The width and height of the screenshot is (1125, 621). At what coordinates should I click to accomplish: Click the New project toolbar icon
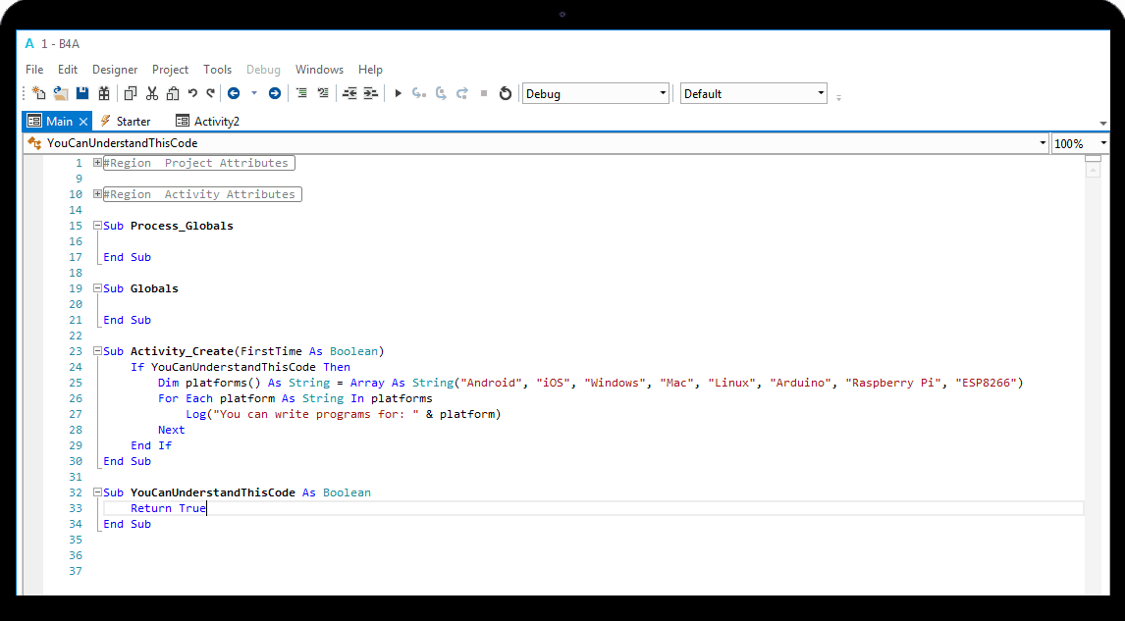pyautogui.click(x=38, y=93)
